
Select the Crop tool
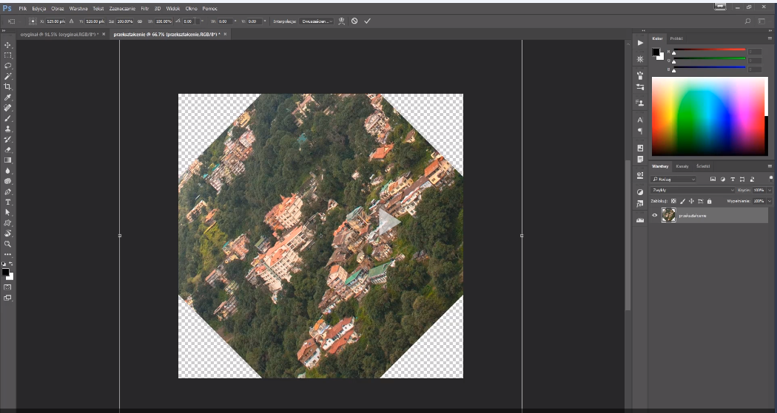[x=8, y=86]
